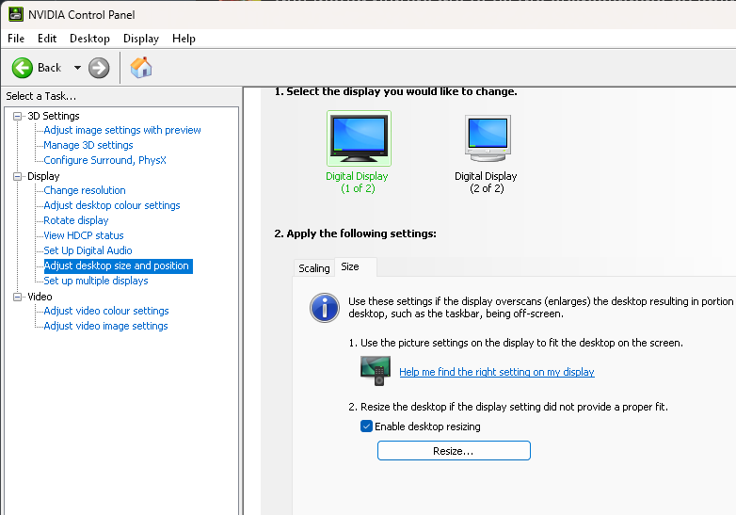
Task: Open the Desktop menu
Action: click(x=89, y=39)
